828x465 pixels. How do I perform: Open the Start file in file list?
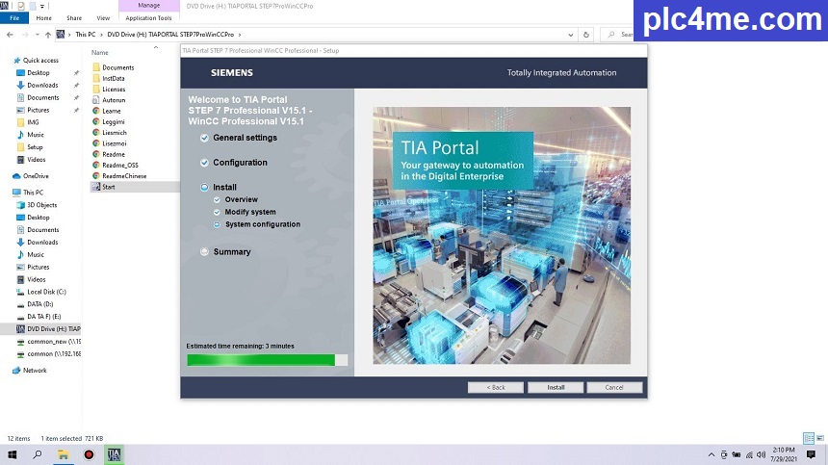coord(109,187)
